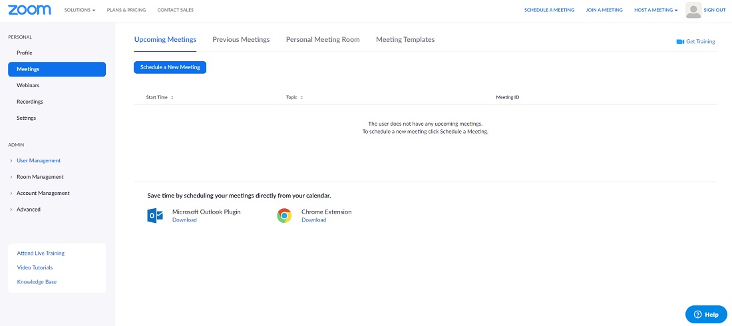Screen dimensions: 732x326
Task: Click the Get Training camera icon
Action: coord(680,41)
